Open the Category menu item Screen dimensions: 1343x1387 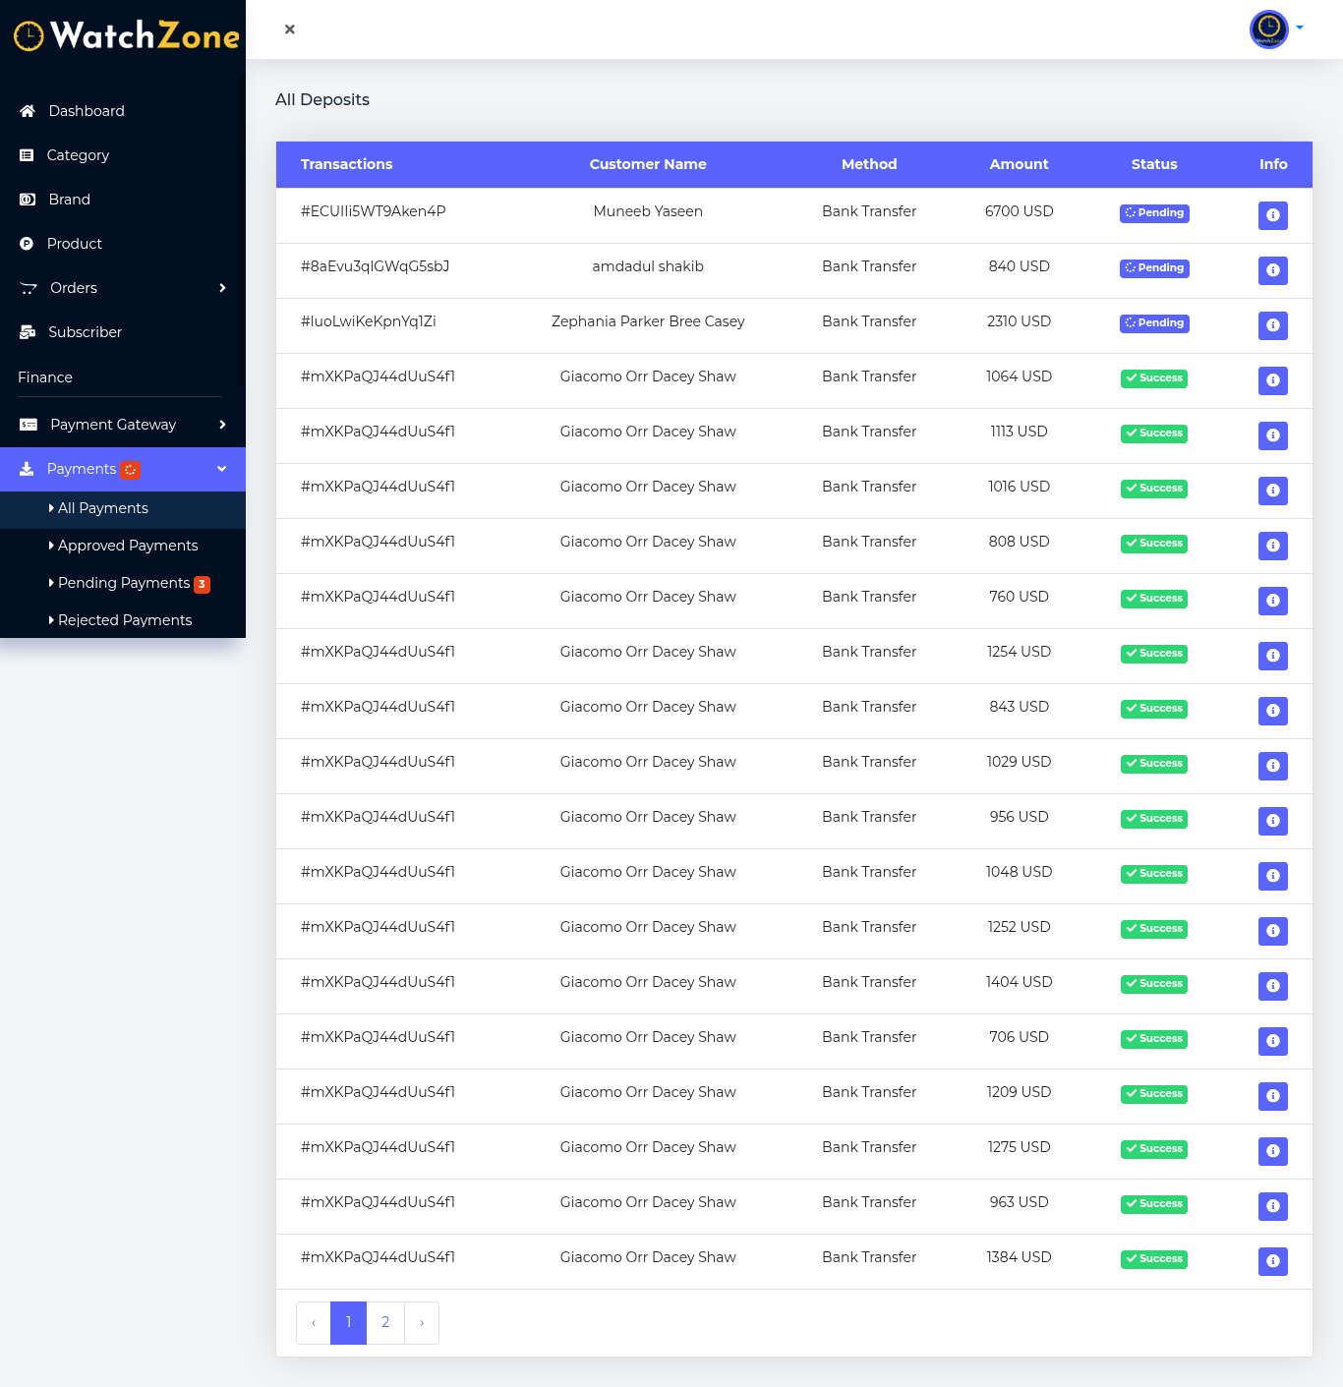(x=78, y=155)
